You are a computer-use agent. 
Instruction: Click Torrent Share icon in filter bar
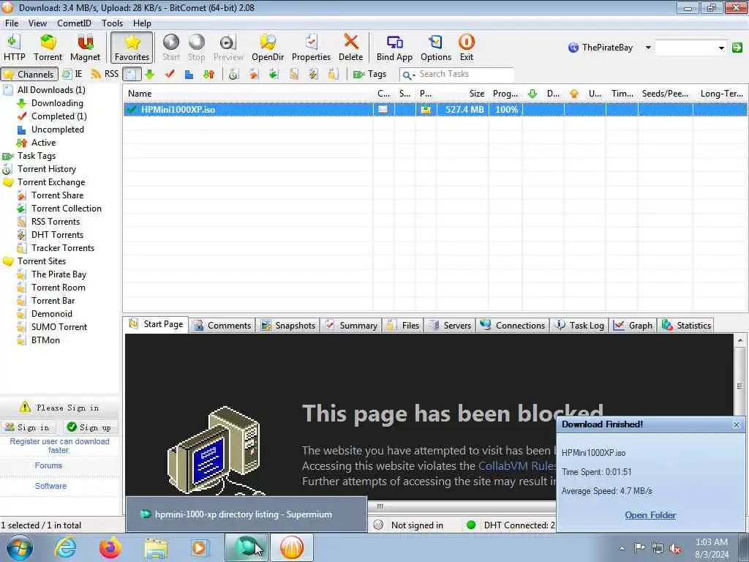[x=254, y=74]
